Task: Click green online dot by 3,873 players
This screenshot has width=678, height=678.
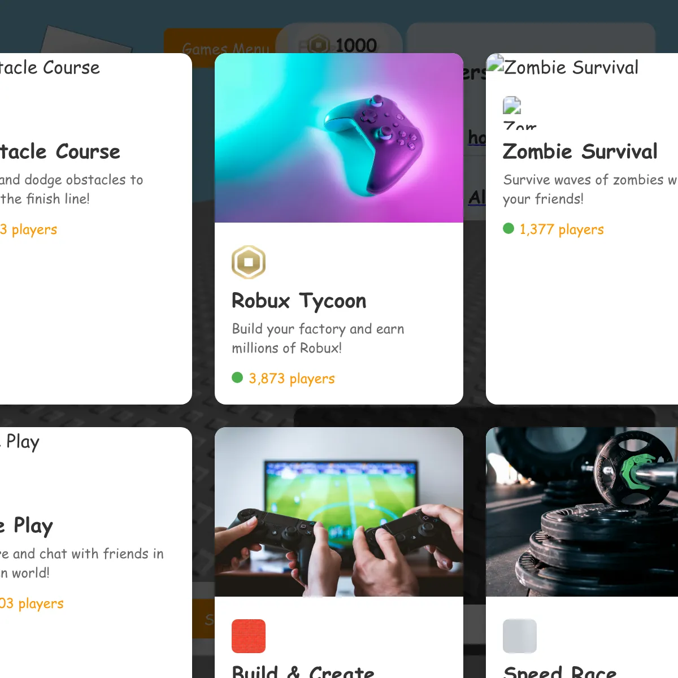Action: point(237,377)
